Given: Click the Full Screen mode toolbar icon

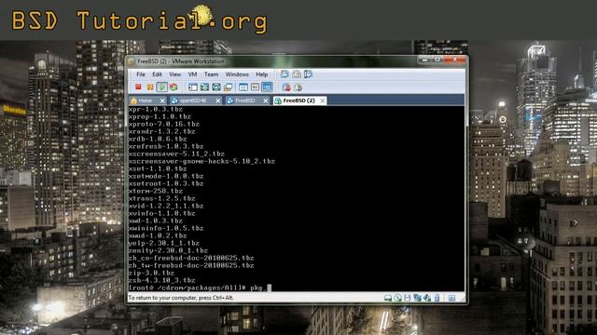Looking at the screenshot, I should pos(204,87).
